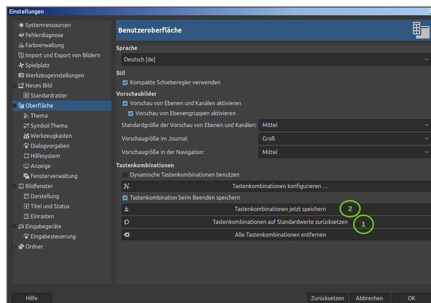
Task: Click the Fensterverwaltung icon
Action: [x=26, y=176]
